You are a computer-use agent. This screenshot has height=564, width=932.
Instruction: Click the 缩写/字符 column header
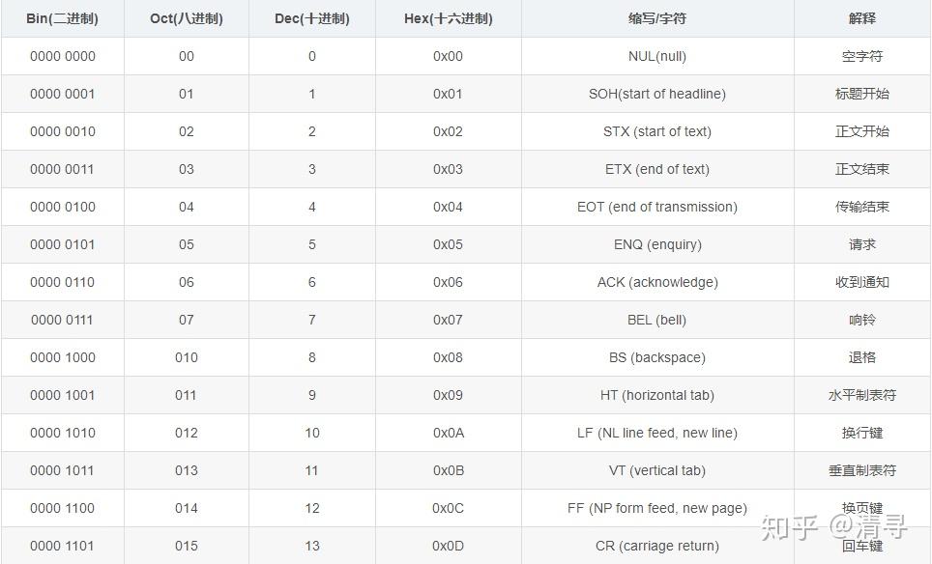pos(657,18)
